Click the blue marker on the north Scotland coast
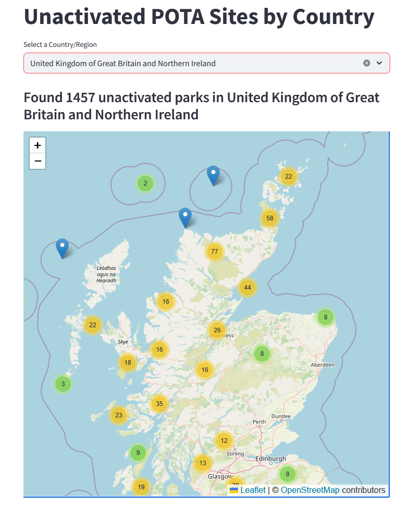 click(x=185, y=217)
